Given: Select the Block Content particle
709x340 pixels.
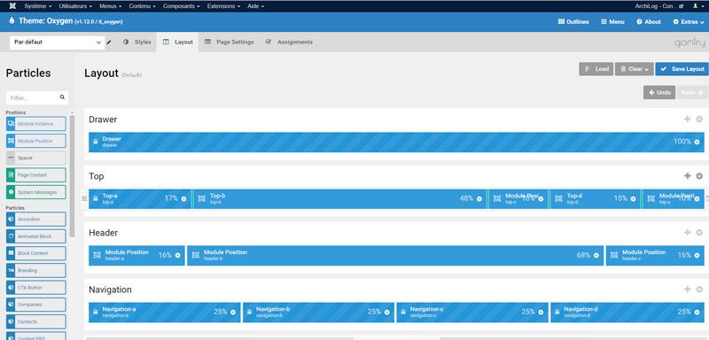Looking at the screenshot, I should click(35, 253).
